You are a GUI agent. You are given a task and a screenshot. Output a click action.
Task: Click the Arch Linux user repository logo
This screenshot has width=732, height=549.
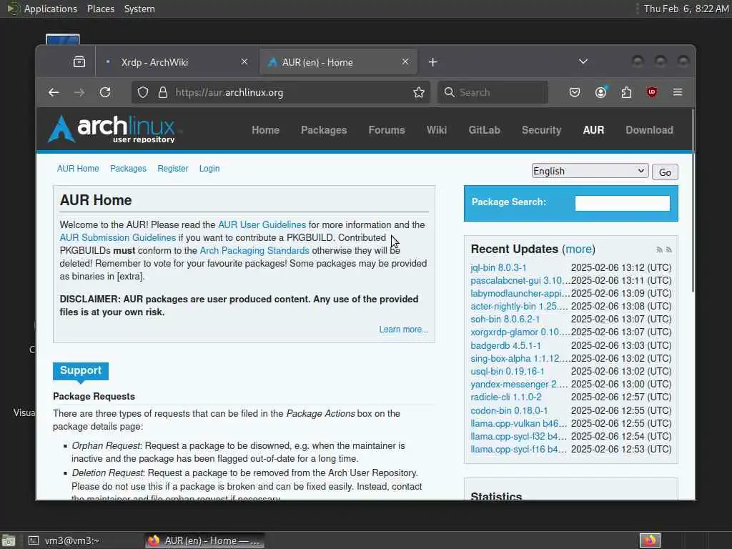[x=112, y=129]
